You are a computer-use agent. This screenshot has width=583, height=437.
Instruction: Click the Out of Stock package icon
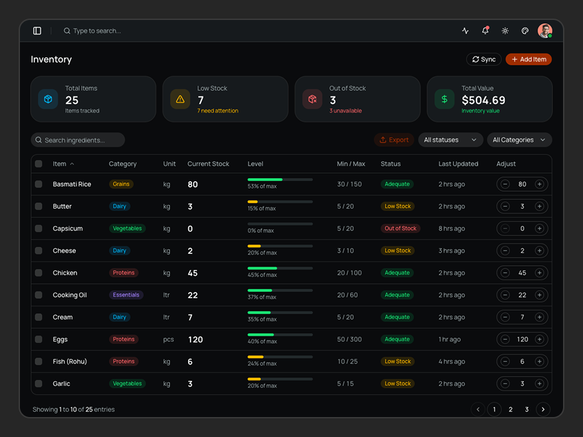[x=312, y=99]
